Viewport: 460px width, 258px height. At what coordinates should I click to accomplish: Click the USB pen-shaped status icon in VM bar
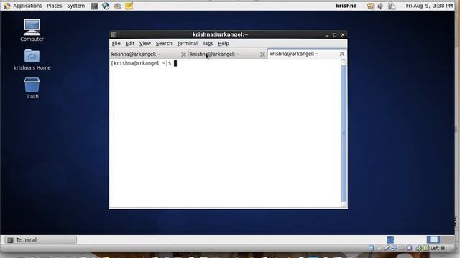coord(387,248)
